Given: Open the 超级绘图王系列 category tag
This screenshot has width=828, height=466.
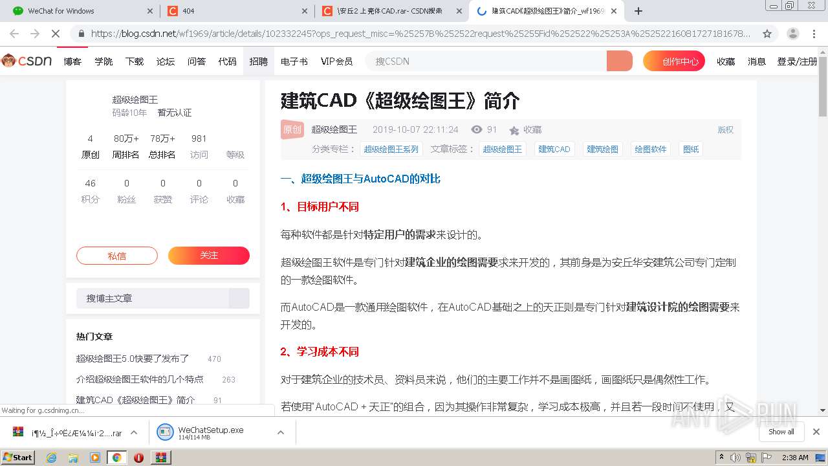Looking at the screenshot, I should pyautogui.click(x=391, y=150).
